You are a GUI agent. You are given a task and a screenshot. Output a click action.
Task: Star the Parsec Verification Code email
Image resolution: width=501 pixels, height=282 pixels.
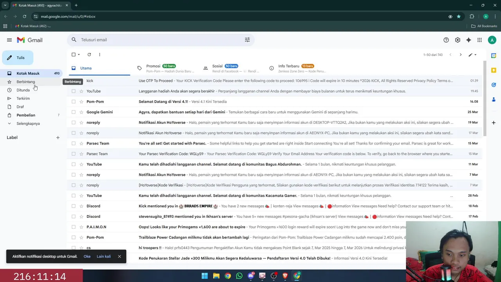click(x=81, y=154)
